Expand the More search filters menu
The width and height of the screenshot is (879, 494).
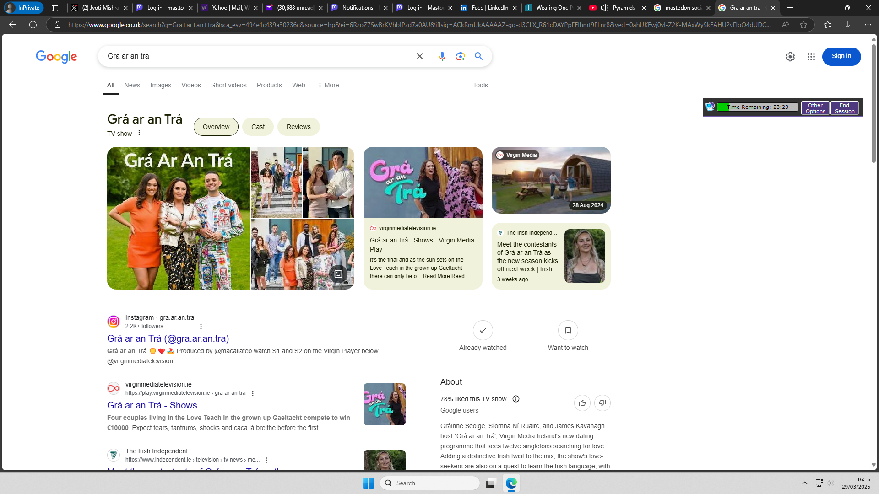[328, 85]
